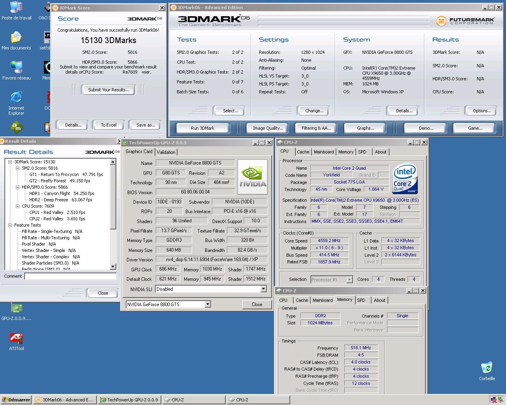
Task: Open the NVIDIA SLI dropdown in GPU-Z
Action: pos(264,289)
